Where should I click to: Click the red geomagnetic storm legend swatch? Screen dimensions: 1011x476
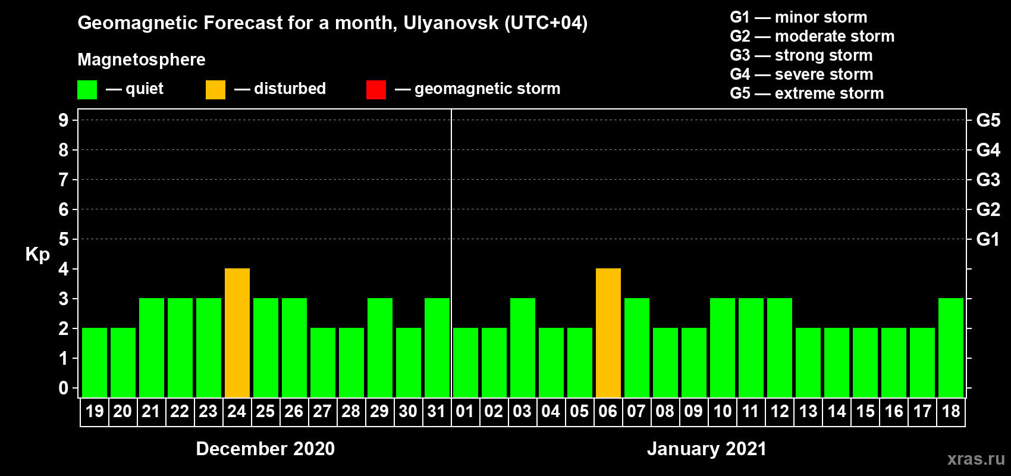click(376, 90)
